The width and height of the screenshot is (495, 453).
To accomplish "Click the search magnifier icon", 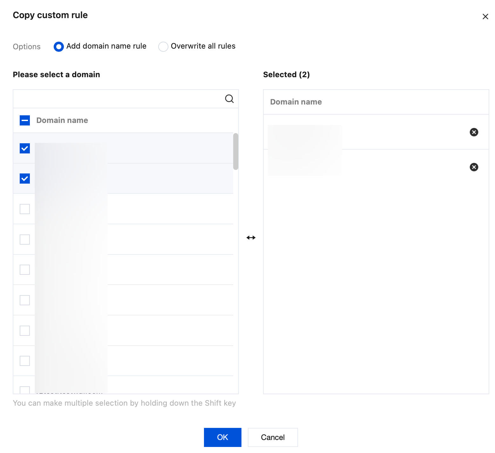I will 229,99.
